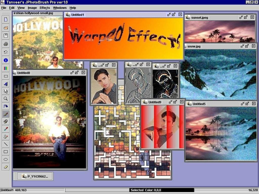Select the Ellipse shape tool

(6, 159)
